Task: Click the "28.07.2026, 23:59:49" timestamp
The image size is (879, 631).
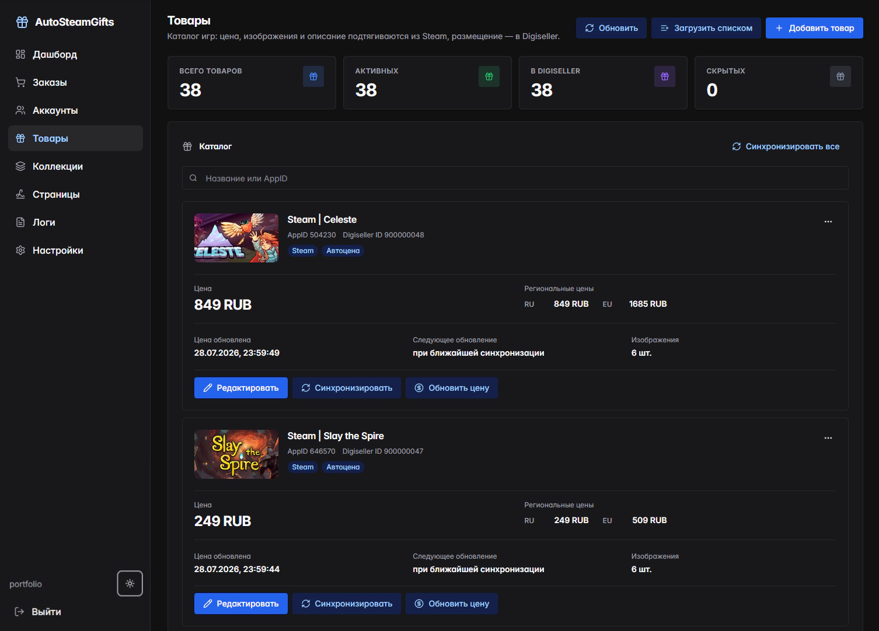Action: (x=237, y=353)
